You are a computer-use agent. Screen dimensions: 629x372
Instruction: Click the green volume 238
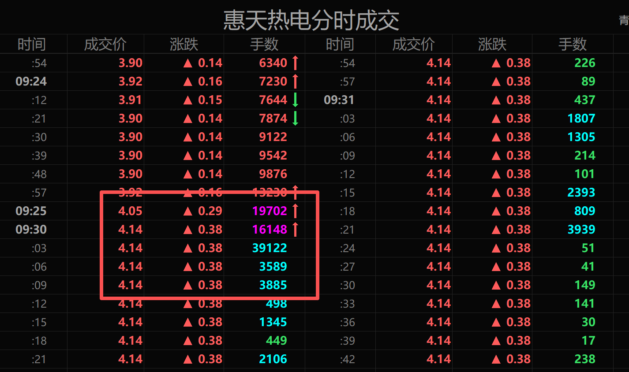(x=585, y=359)
